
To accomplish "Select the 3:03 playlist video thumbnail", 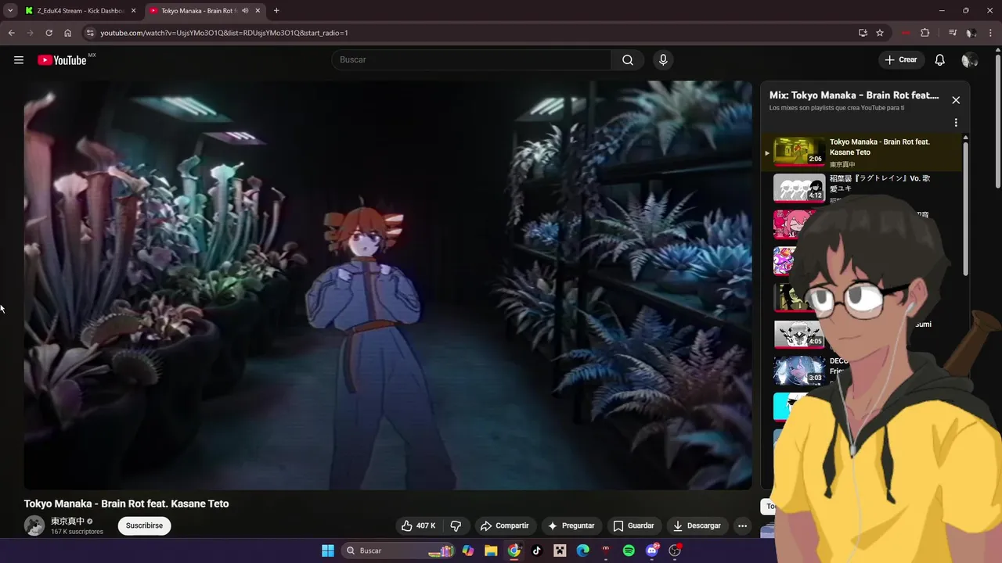I will tap(799, 371).
